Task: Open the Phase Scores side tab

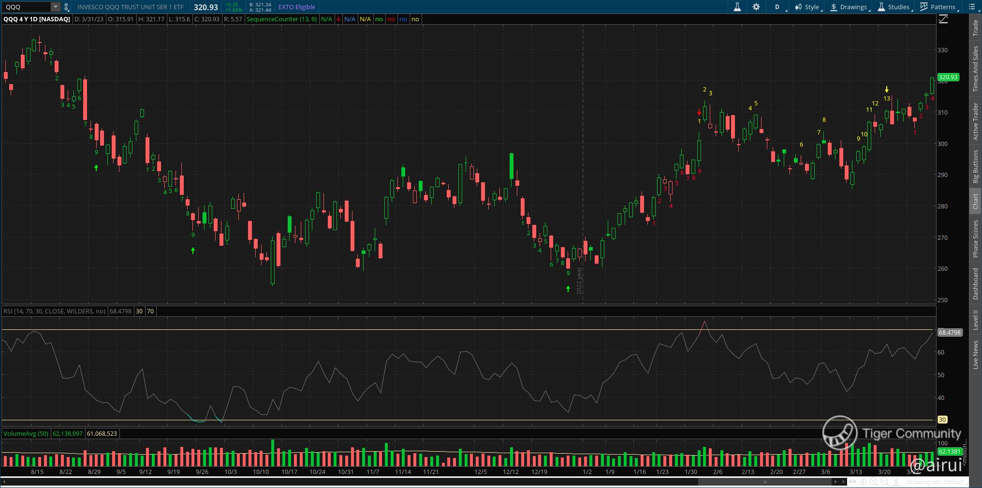Action: pyautogui.click(x=975, y=238)
